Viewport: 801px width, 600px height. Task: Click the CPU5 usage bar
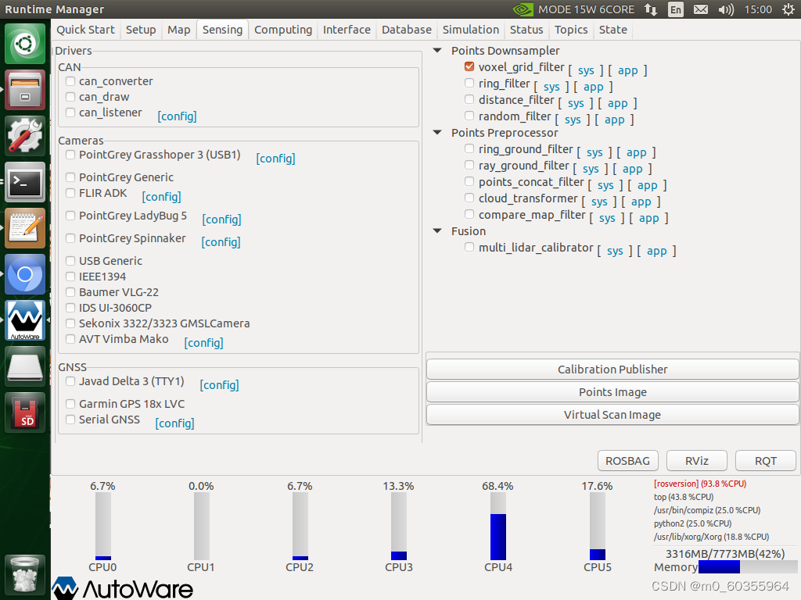(597, 526)
